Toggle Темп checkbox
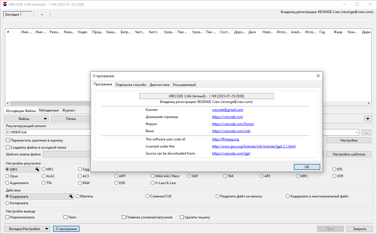Screen dimensions: 377x234 (66, 217)
